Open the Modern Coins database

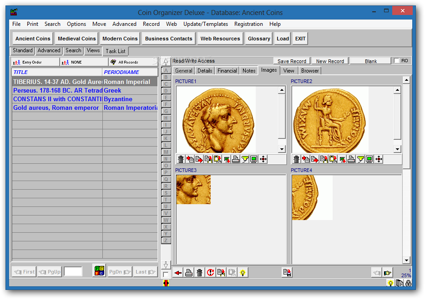pyautogui.click(x=120, y=39)
